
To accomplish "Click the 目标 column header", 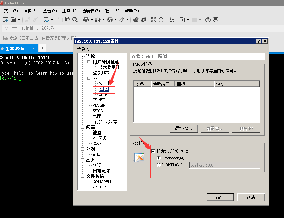I will (x=195, y=84).
